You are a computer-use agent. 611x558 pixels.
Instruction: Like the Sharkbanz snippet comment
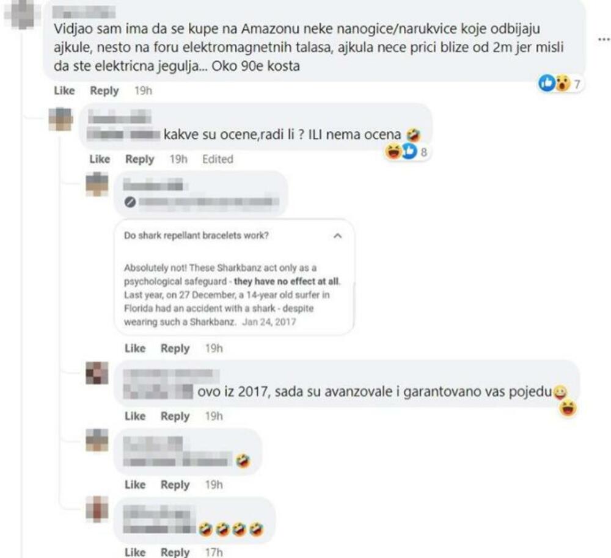[x=135, y=348]
